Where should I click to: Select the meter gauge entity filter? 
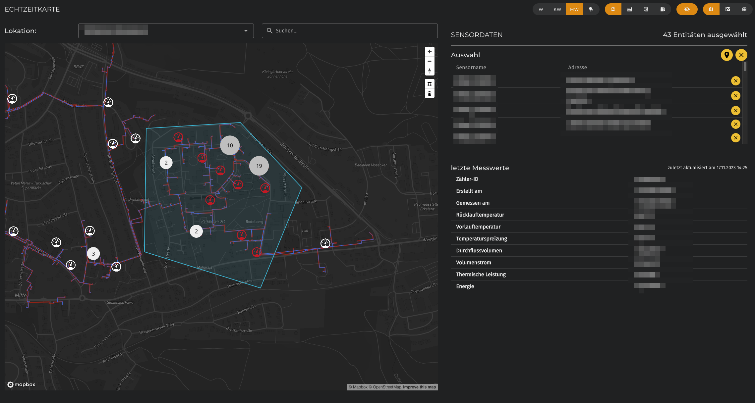coord(613,9)
